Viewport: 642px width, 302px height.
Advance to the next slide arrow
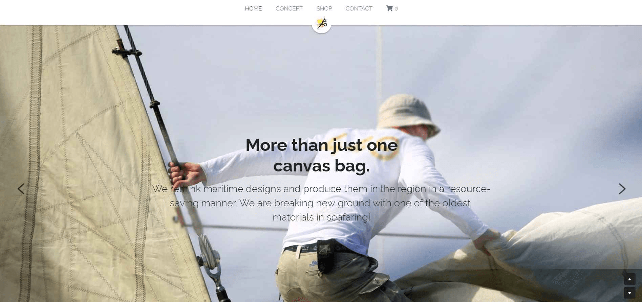(x=622, y=189)
